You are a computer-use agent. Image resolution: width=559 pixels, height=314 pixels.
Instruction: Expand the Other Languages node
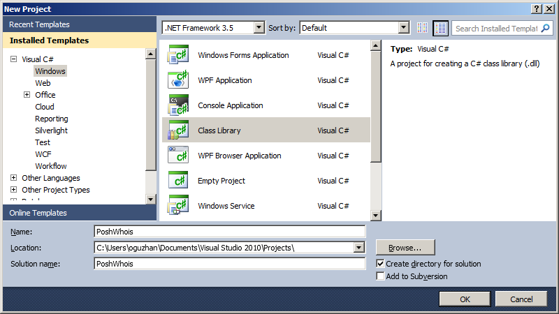tap(13, 178)
